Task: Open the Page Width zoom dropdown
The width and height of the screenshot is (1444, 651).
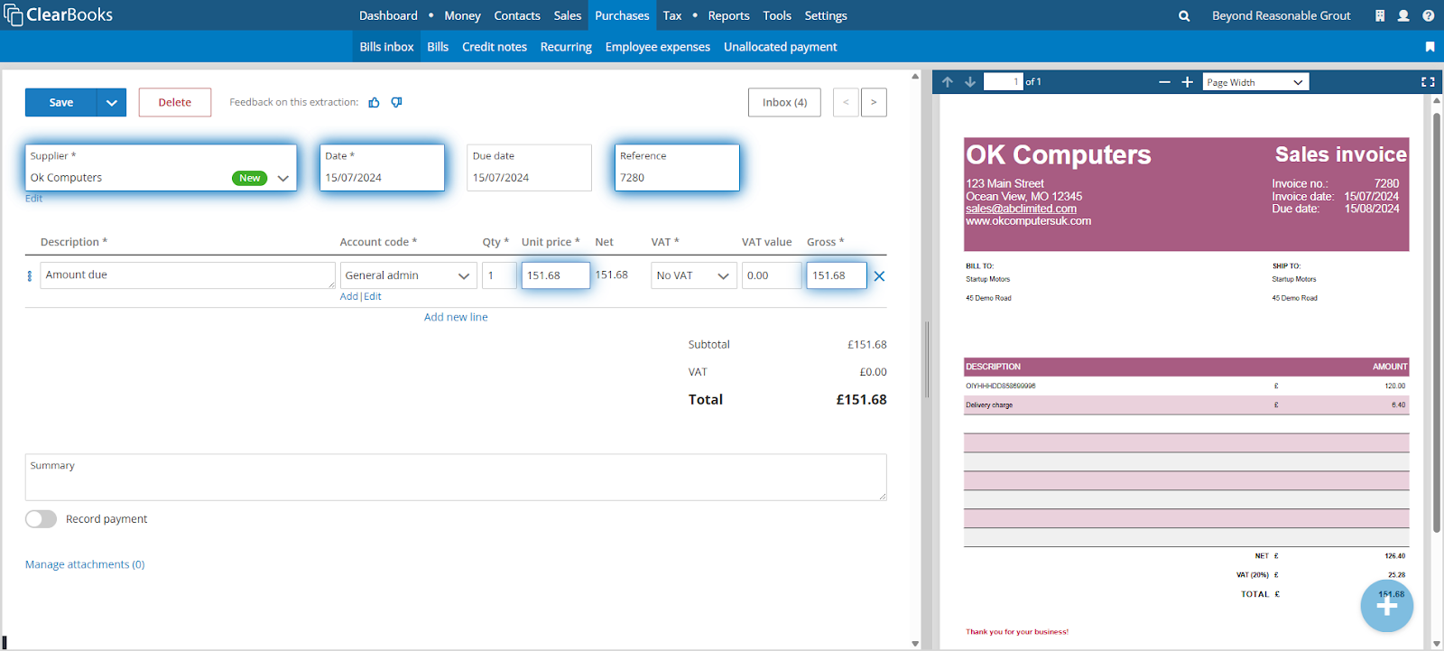Action: tap(1255, 81)
